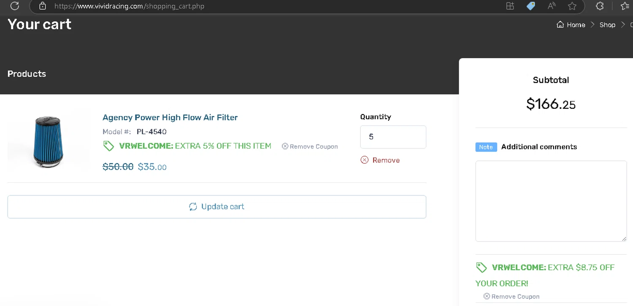Viewport: 633px width, 306px height.
Task: Click the Products section header
Action: click(x=27, y=74)
